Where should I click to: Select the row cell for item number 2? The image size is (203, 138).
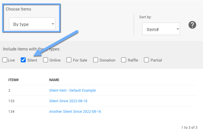(9, 90)
